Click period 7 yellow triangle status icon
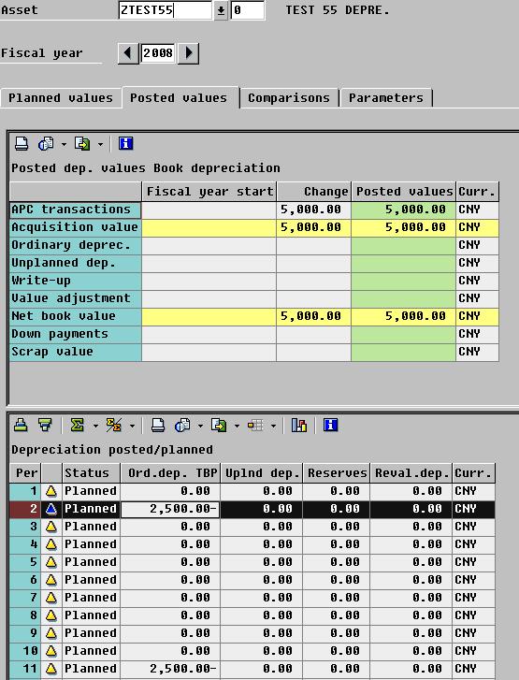Viewport: 519px width, 680px height. [x=51, y=598]
